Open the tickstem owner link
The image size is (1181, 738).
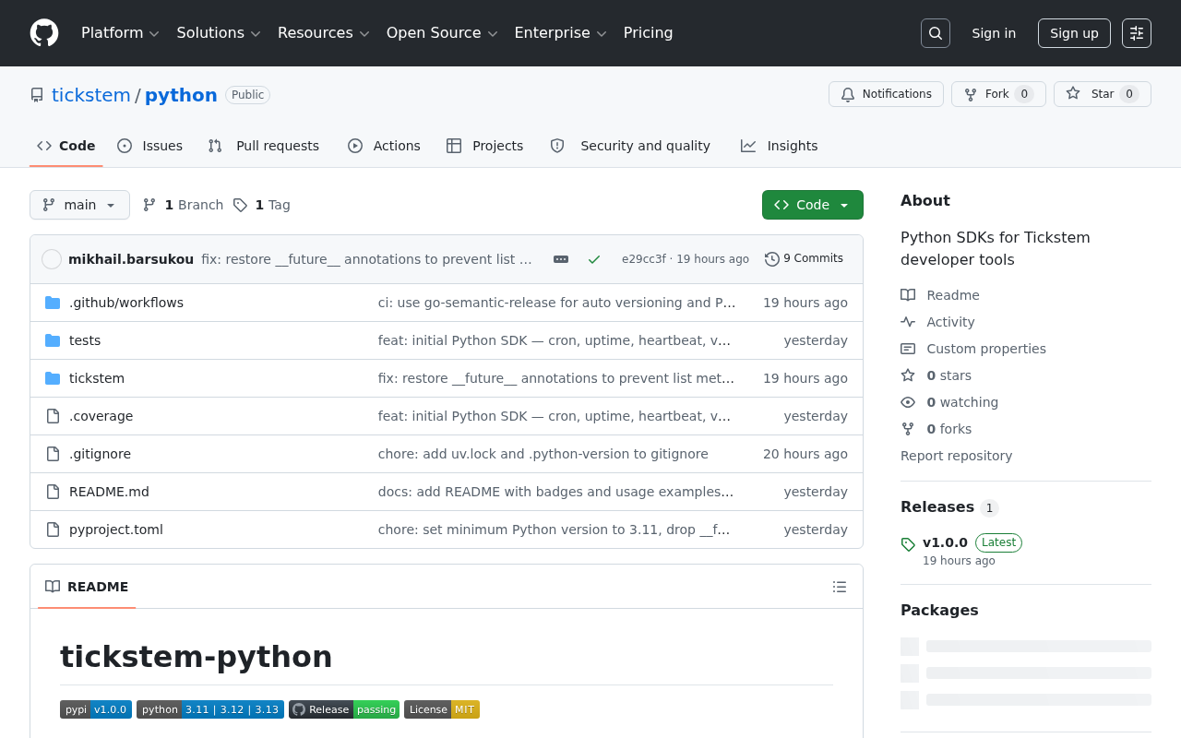point(91,95)
